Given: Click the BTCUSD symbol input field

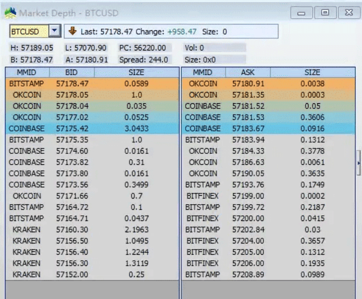Looking at the screenshot, I should click(29, 31).
